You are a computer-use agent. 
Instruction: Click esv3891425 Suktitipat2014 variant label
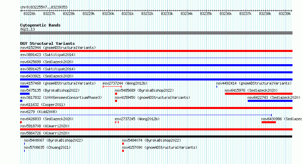(x=48, y=69)
